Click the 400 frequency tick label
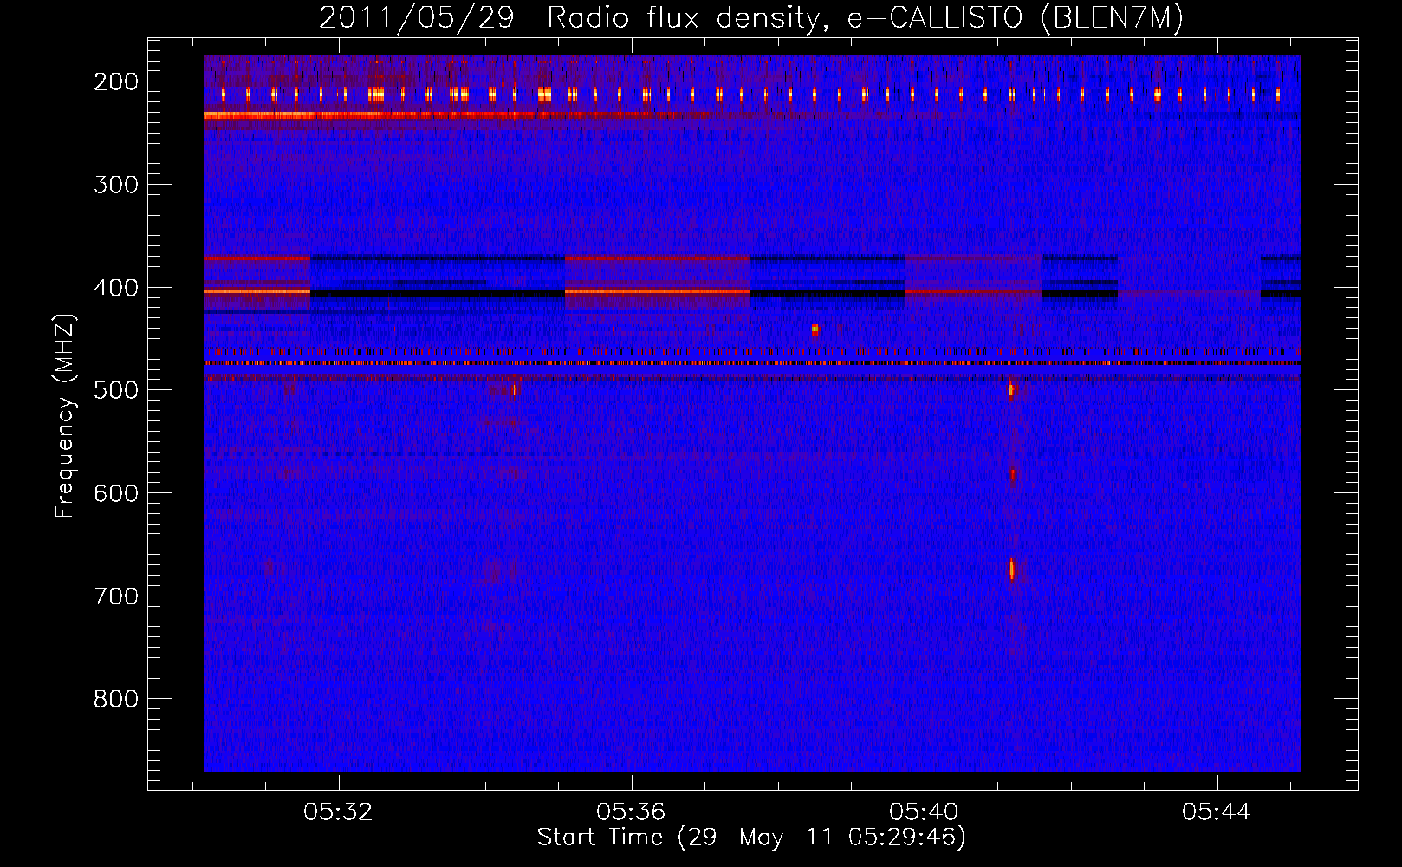The image size is (1402, 867). click(116, 288)
